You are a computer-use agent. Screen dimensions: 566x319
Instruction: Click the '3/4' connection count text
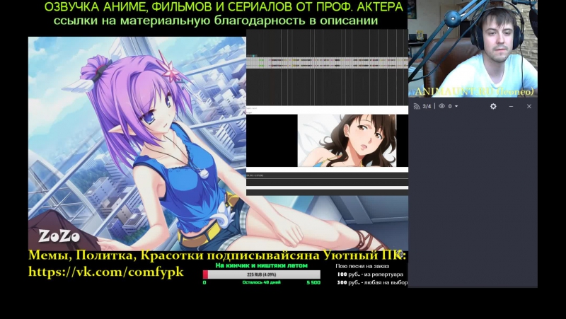point(427,106)
